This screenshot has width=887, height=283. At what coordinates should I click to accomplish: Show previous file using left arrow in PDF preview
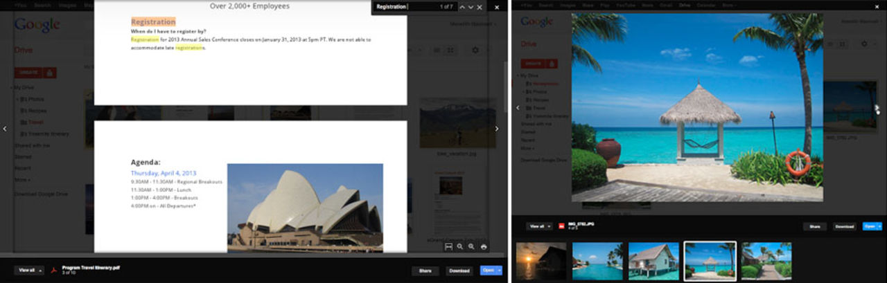coord(6,129)
